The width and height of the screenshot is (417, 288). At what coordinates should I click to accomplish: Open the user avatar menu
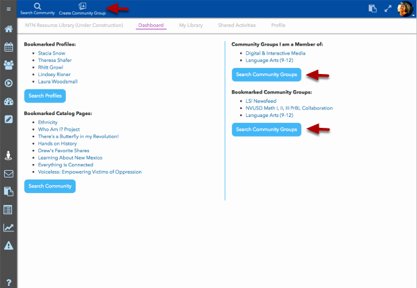click(x=405, y=9)
